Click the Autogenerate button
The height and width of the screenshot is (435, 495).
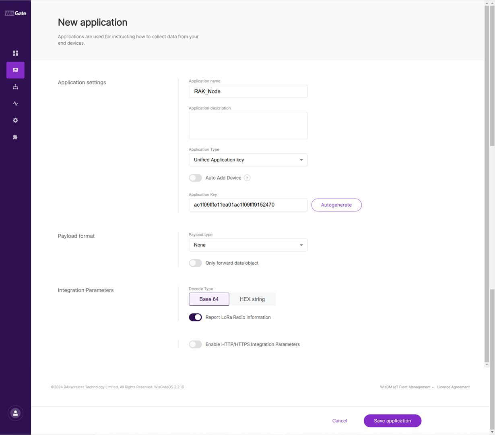click(336, 205)
